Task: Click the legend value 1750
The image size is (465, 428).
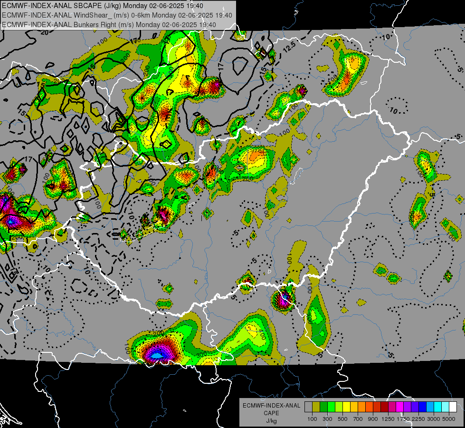Action: pyautogui.click(x=403, y=419)
